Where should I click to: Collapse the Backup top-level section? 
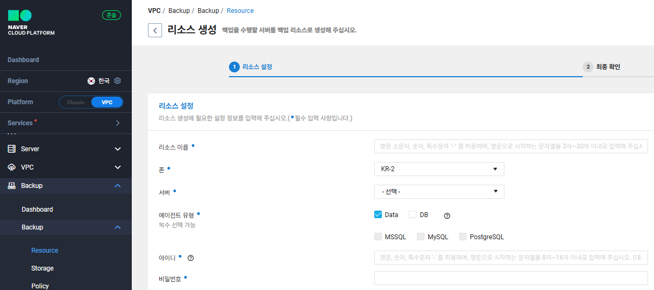tap(118, 186)
